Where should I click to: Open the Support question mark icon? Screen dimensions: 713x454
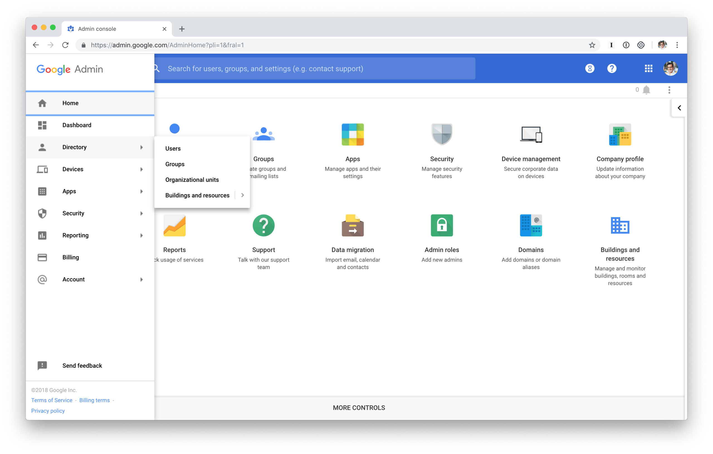click(263, 225)
